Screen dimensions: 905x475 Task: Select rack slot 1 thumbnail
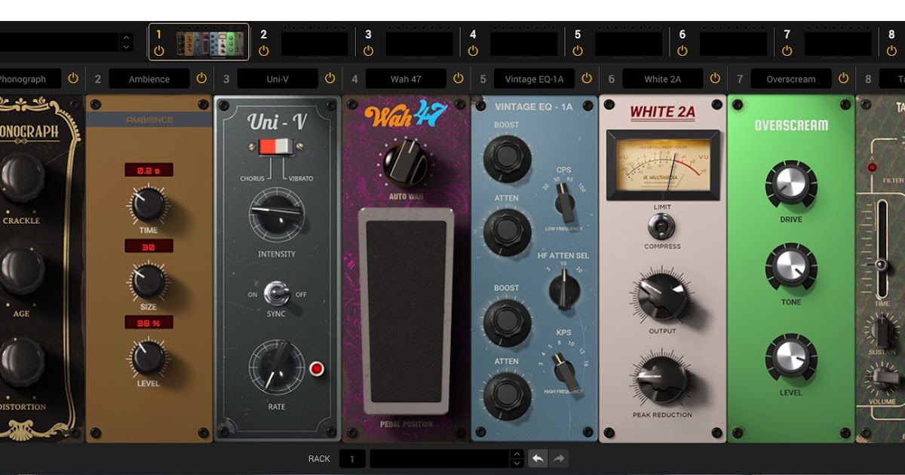(x=211, y=43)
